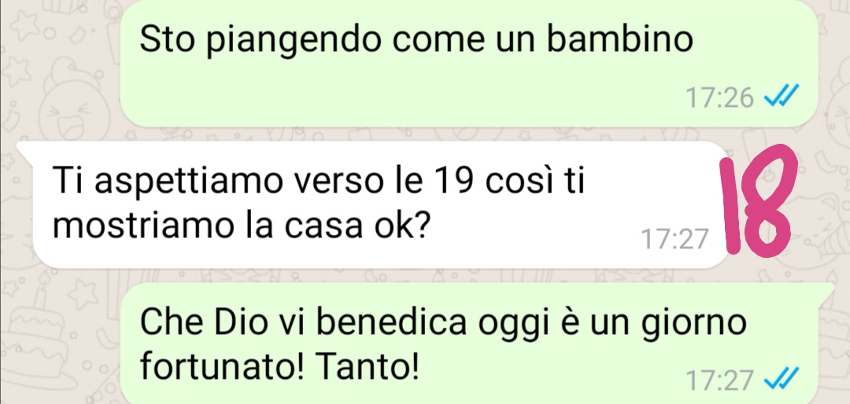Tap the 17:27 timestamp on the white bubble
This screenshot has width=850, height=404.
click(x=674, y=240)
